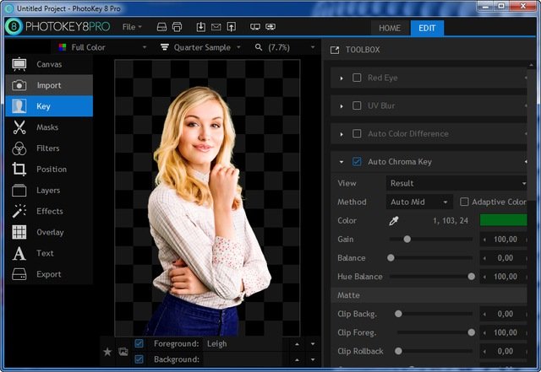Enable the Red Eye filter checkbox

357,78
